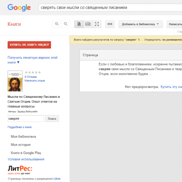Click the Поиск button

[x=52, y=119]
